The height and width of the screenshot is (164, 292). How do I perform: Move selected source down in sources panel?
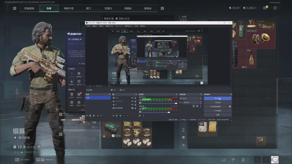(127, 116)
